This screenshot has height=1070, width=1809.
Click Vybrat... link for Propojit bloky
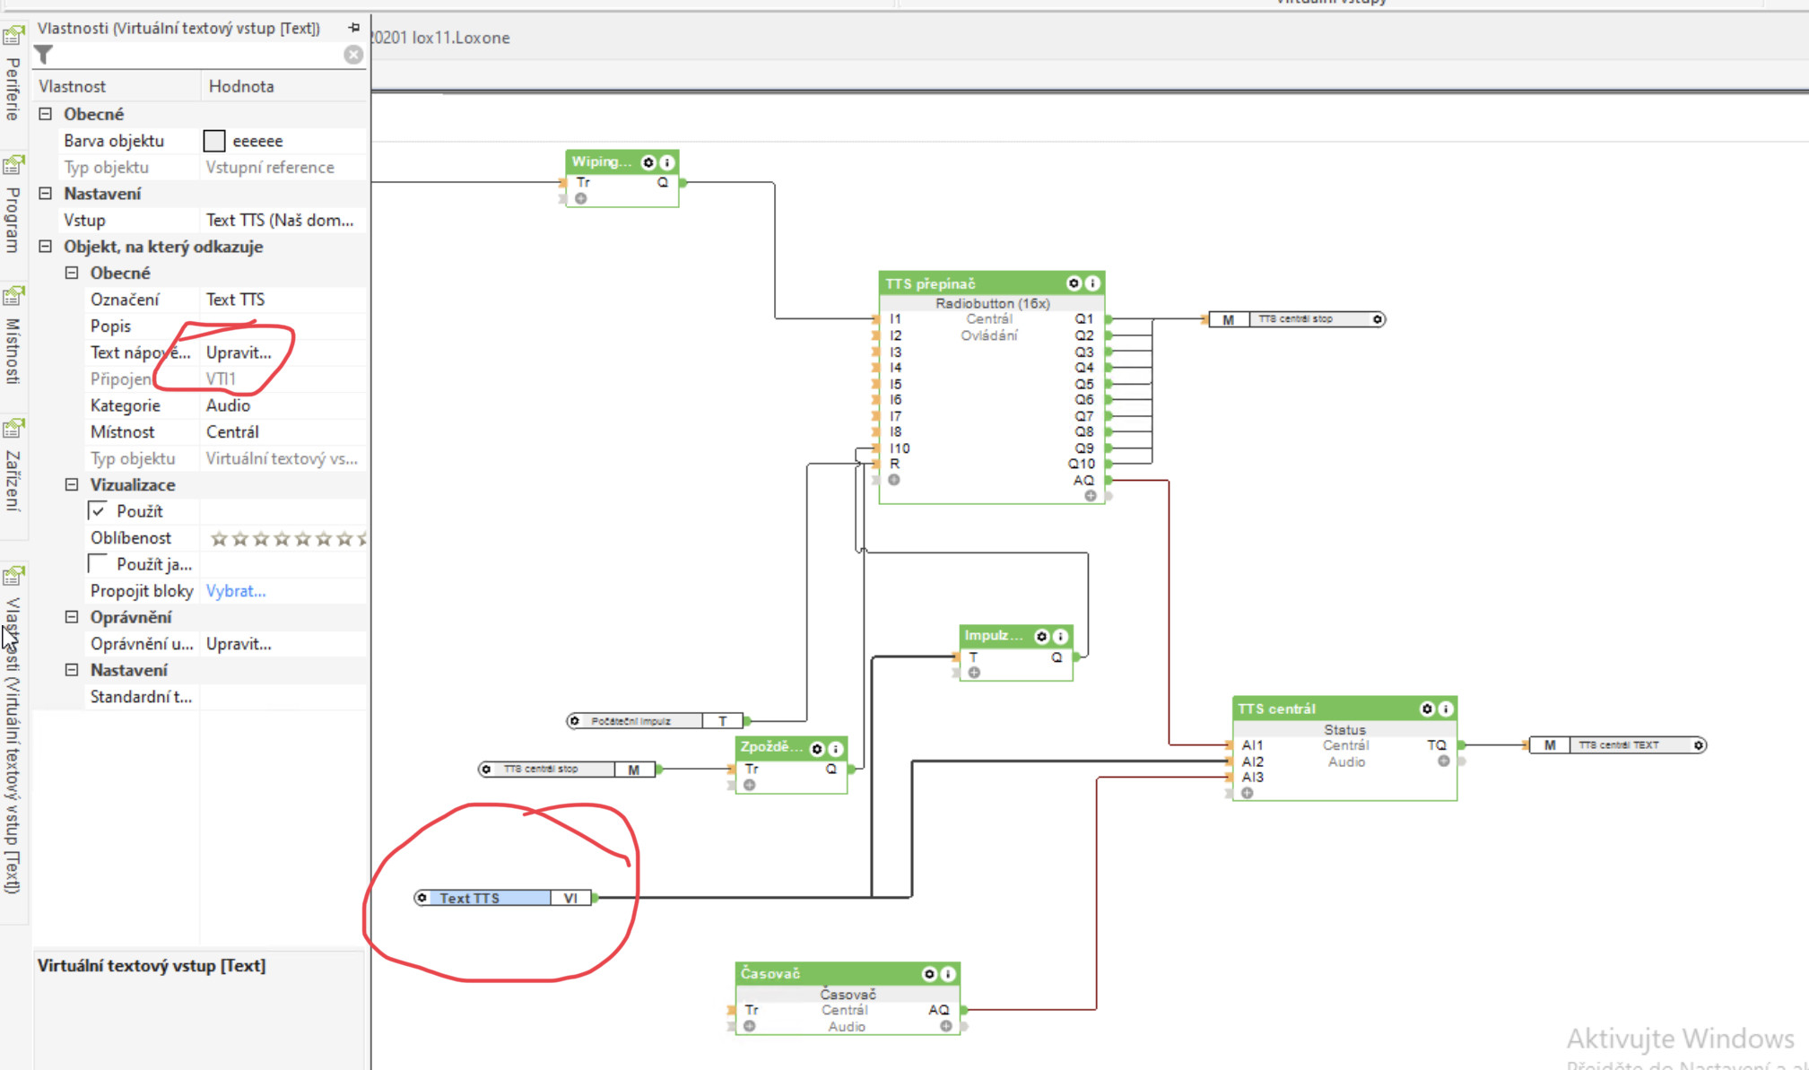(236, 591)
